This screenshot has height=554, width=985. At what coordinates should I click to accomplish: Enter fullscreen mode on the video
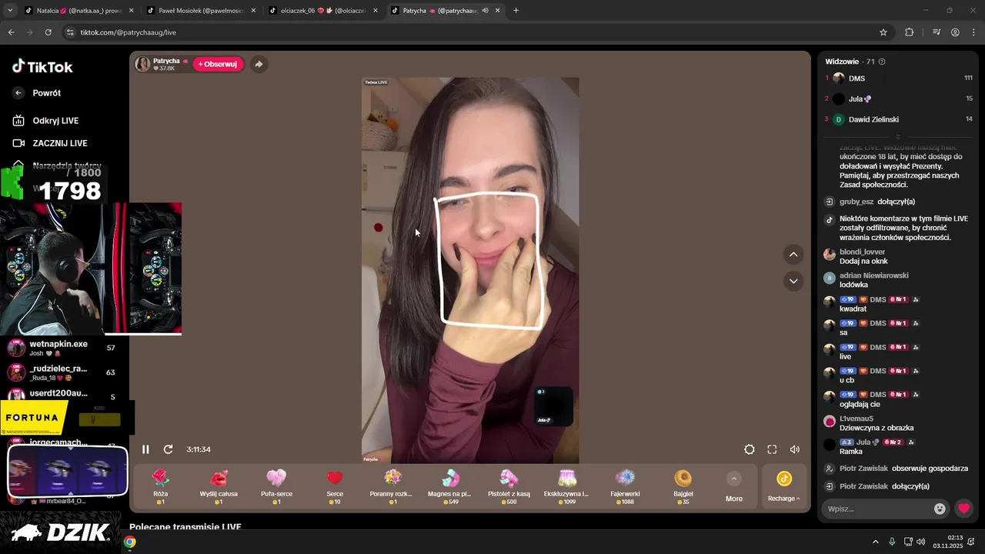(x=772, y=449)
